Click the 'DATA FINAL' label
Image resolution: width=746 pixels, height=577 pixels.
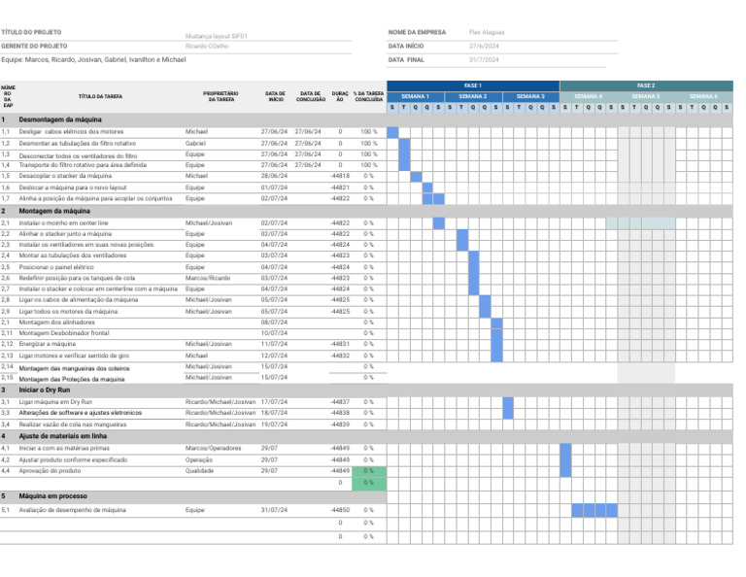(406, 60)
